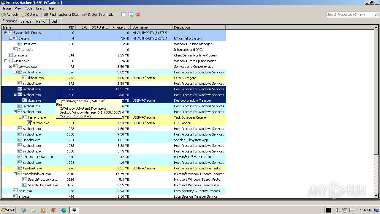Click the Refresh toolbar button

(9, 15)
